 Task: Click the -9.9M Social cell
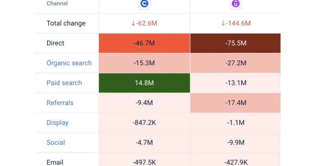coord(236,143)
